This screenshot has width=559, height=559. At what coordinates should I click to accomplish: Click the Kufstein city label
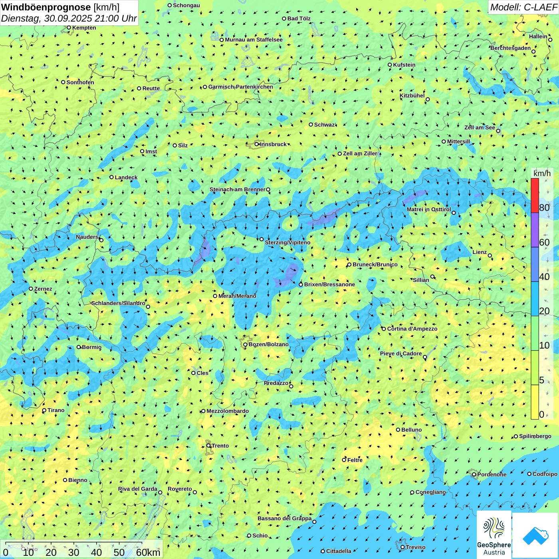click(404, 65)
